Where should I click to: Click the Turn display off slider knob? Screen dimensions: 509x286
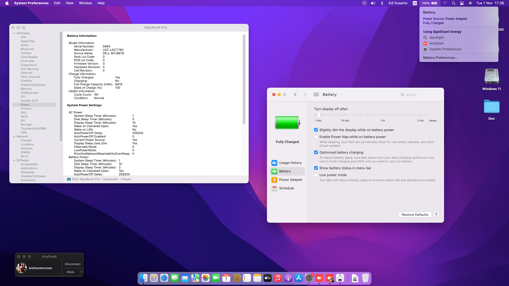[x=319, y=115]
